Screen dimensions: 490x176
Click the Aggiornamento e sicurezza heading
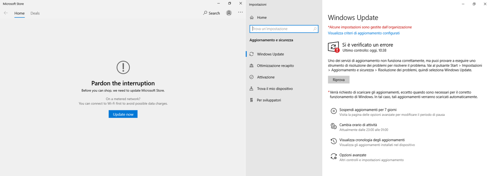(271, 40)
